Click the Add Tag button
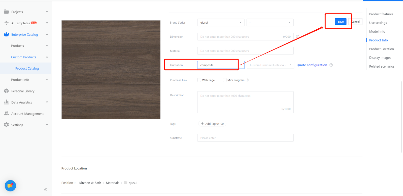Image resolution: width=403 pixels, height=196 pixels. coord(212,124)
